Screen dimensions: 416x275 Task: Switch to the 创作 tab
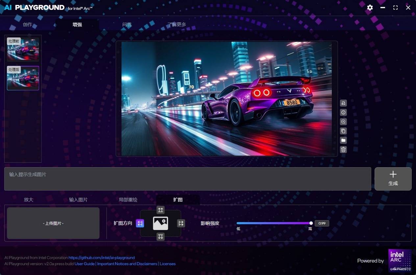[x=28, y=25]
